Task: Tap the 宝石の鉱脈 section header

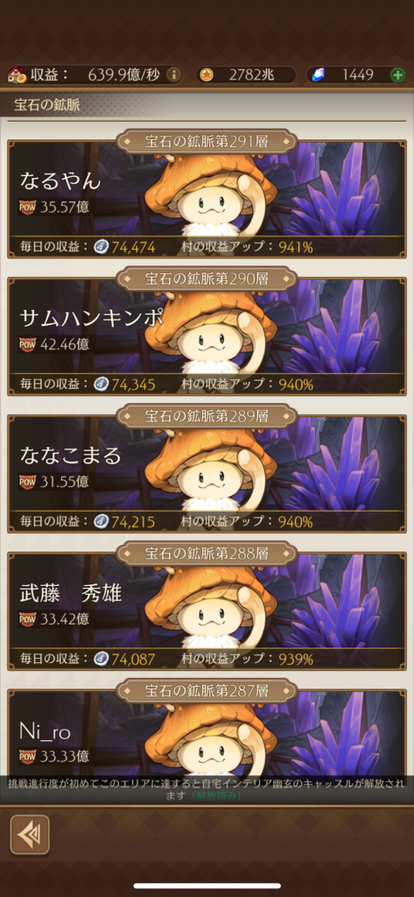Action: [x=47, y=105]
